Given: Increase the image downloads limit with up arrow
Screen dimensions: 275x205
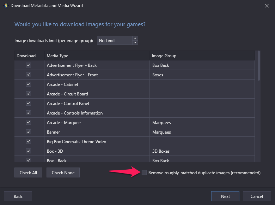Looking at the screenshot, I should [x=135, y=38].
